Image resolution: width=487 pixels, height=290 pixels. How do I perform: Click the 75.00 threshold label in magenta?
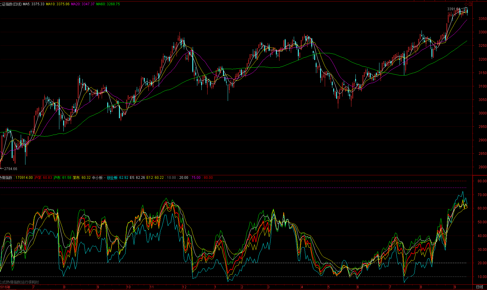tap(196, 178)
